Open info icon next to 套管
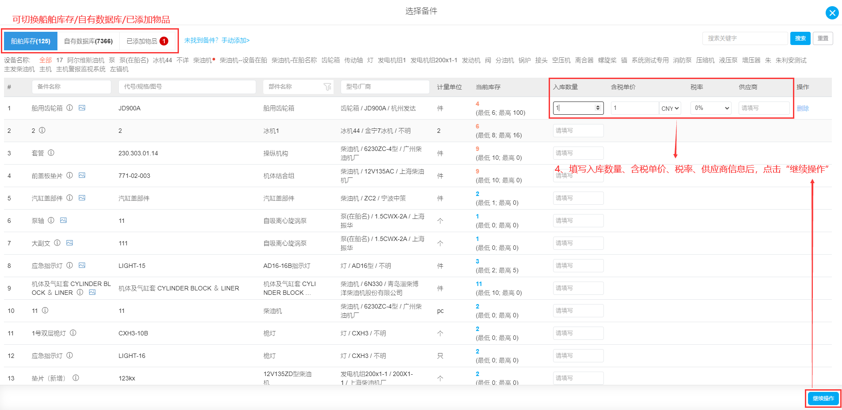Viewport: 842px width, 410px height. pos(51,153)
